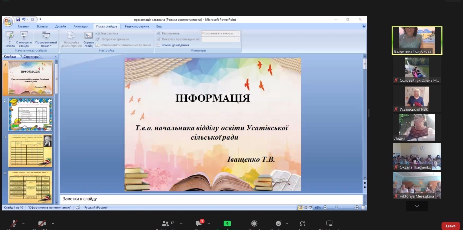Unmute the microphone in Zoom toolbar
463x230 pixels.
coord(14,223)
